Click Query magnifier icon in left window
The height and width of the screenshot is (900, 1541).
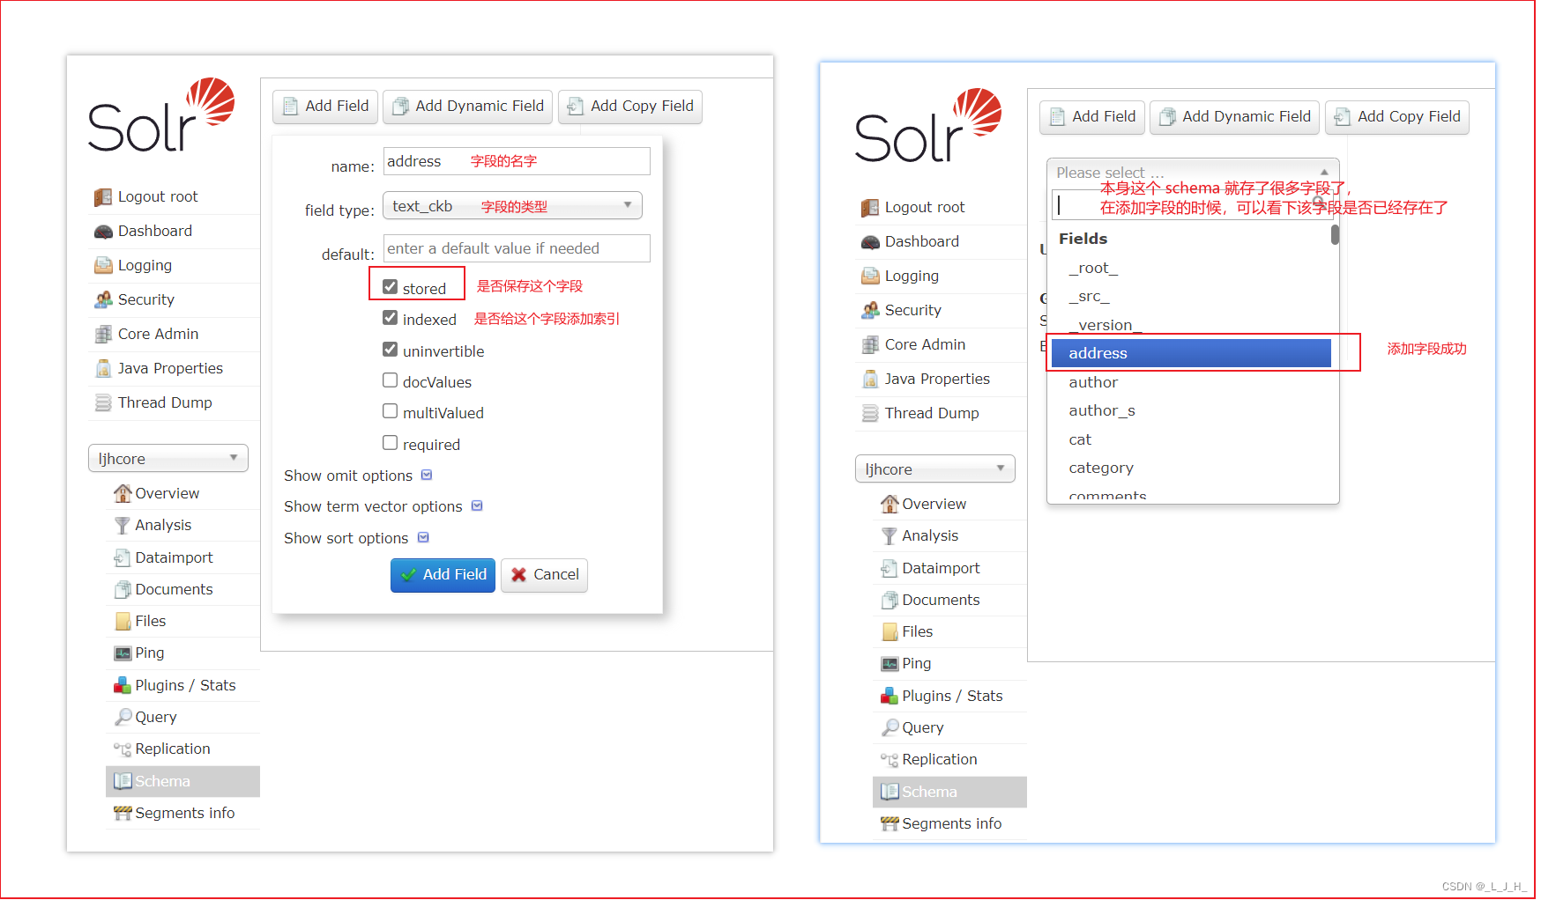click(123, 717)
